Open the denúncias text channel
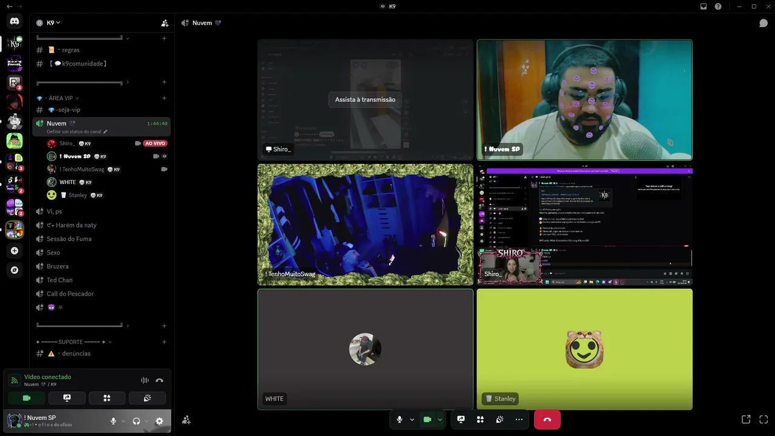This screenshot has width=775, height=436. [101, 354]
